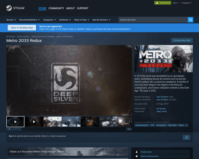Open the COMMUNITY tab
The image size is (199, 159).
(x=56, y=8)
